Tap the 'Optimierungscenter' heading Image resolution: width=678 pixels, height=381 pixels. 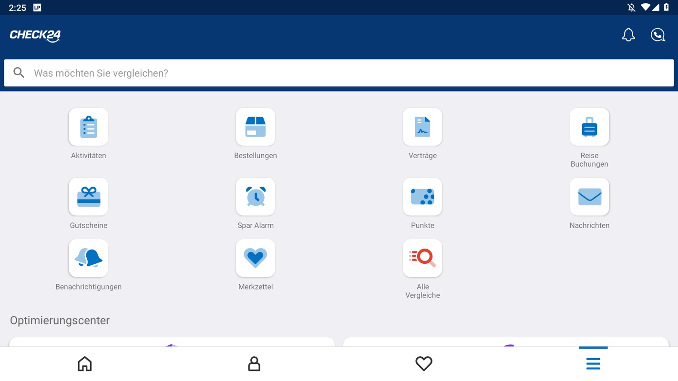coord(60,321)
